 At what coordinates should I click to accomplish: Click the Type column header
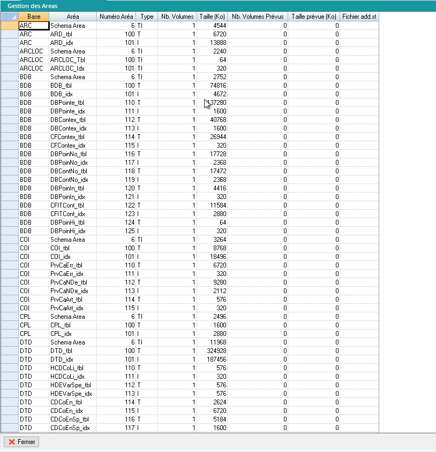pyautogui.click(x=147, y=17)
